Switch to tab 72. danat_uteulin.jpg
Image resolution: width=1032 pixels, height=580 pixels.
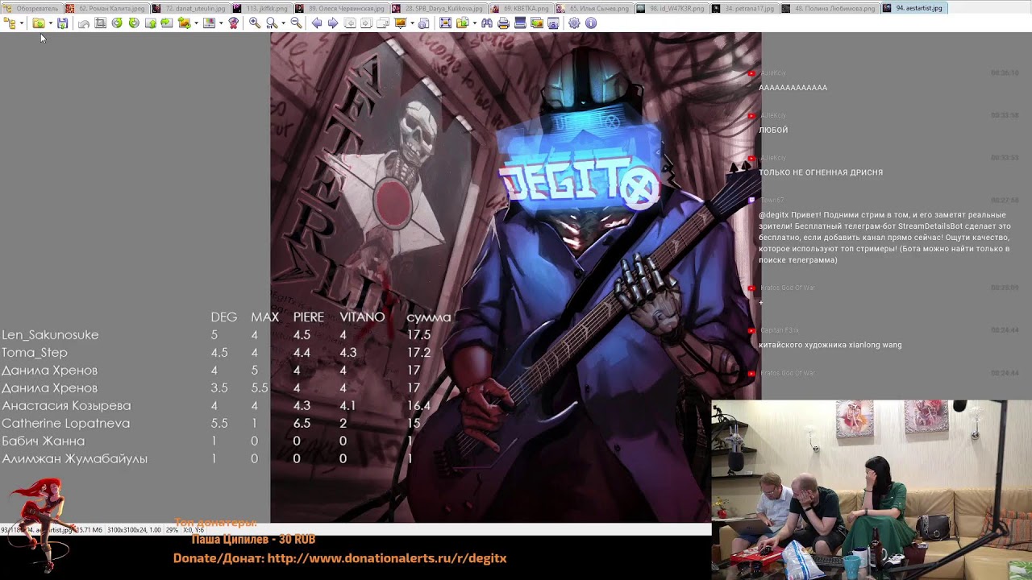coord(189,8)
